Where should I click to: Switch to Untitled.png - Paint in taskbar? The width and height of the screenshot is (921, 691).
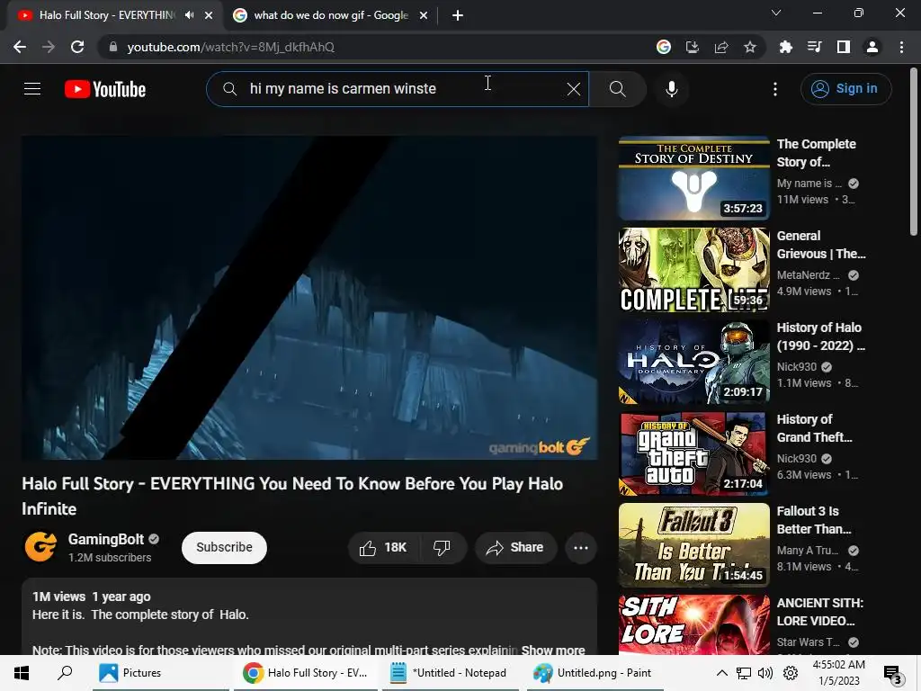[x=595, y=673]
